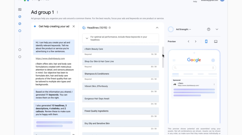Select the first completed step in sidebar
The height and width of the screenshot is (135, 242).
[20, 17]
